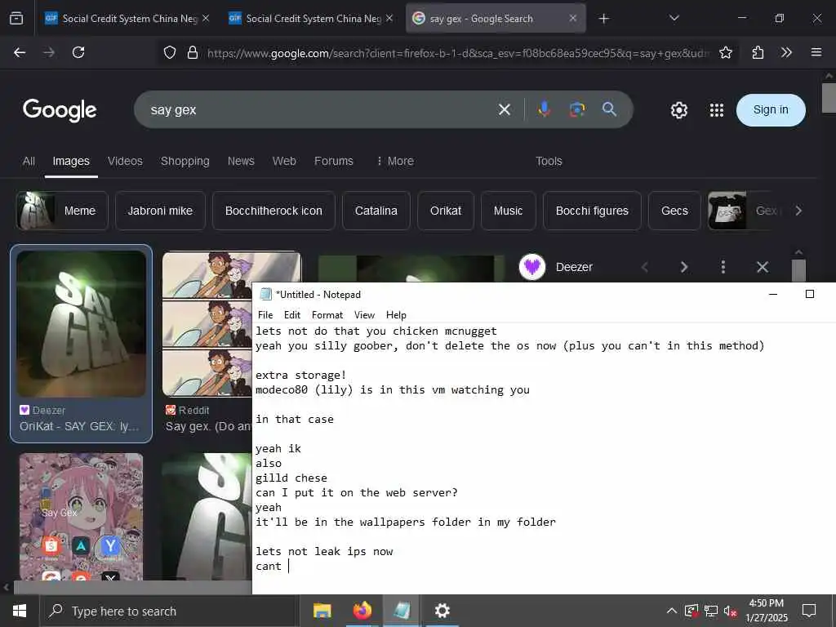Click the magnifier search submit icon
Viewport: 836px width, 627px height.
(x=609, y=109)
